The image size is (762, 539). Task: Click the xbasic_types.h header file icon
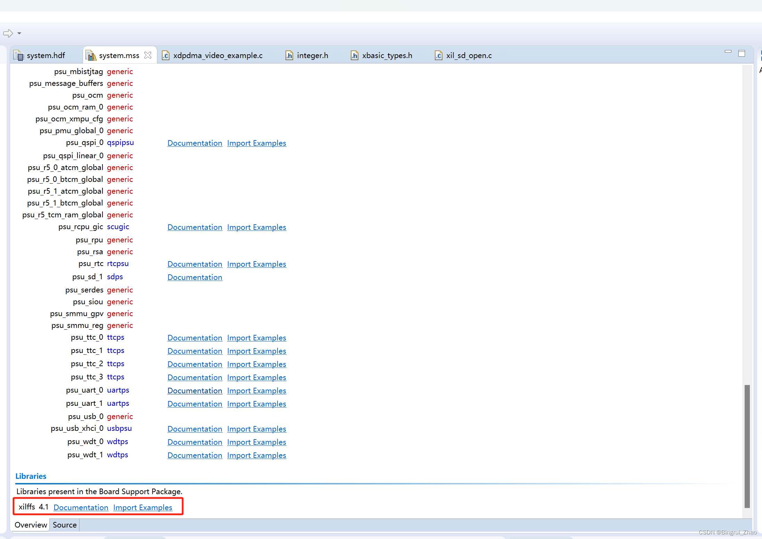pos(354,55)
